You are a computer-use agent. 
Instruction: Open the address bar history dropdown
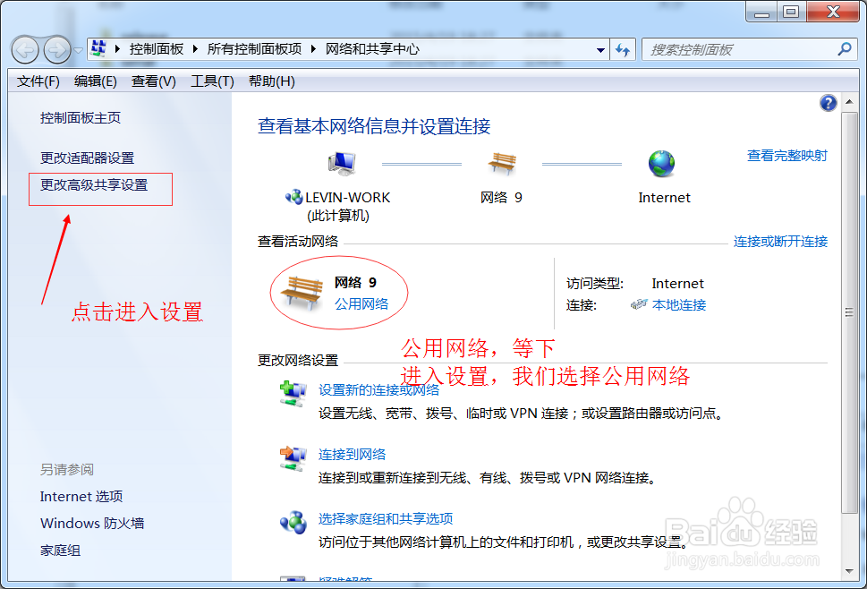(600, 50)
